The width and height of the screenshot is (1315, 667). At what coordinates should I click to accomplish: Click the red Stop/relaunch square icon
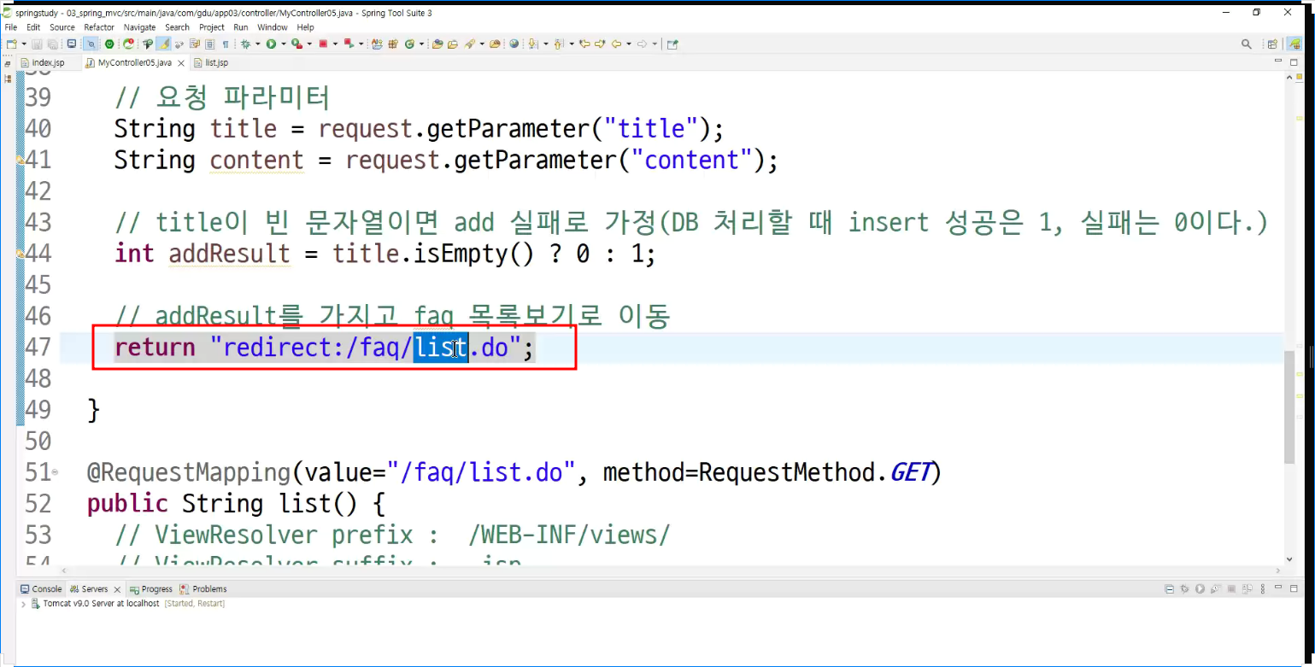point(323,44)
